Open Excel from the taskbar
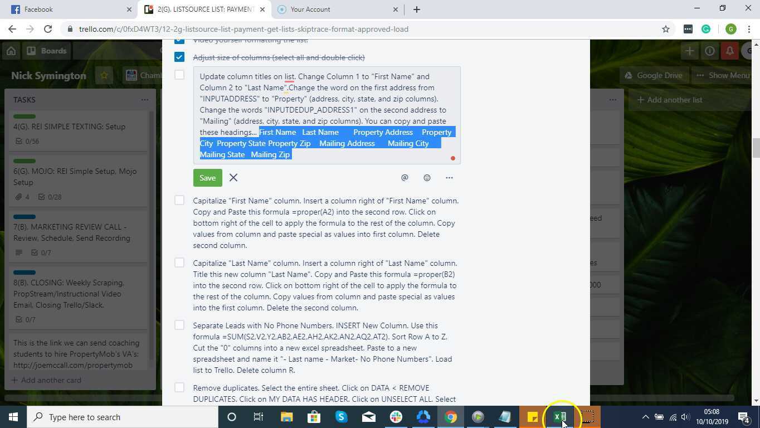760x428 pixels. click(559, 417)
